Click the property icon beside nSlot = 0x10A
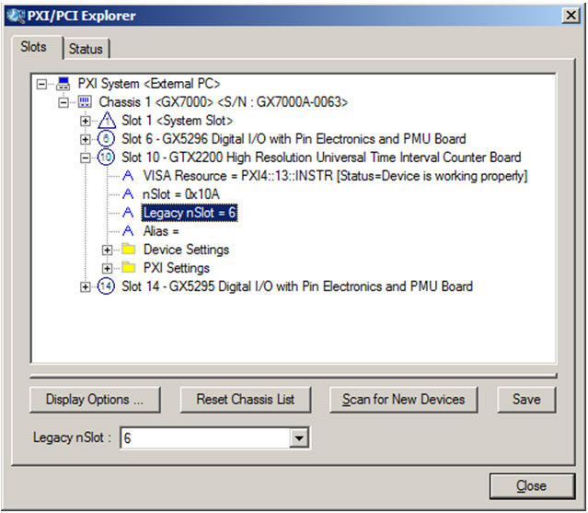Image resolution: width=588 pixels, height=513 pixels. click(x=128, y=194)
